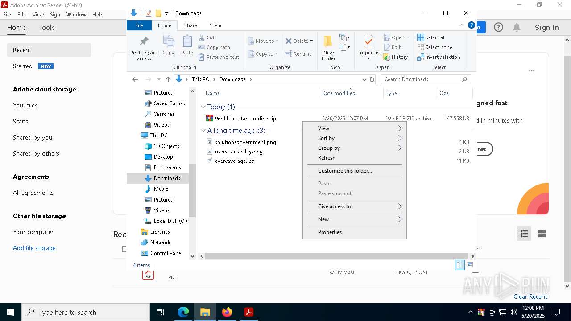Image resolution: width=571 pixels, height=321 pixels.
Task: Open Acrobat help circle icon
Action: pos(498,28)
